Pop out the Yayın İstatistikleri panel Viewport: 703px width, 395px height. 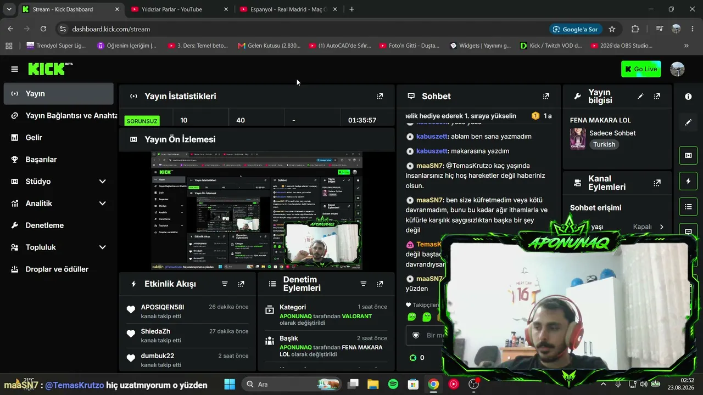point(380,96)
